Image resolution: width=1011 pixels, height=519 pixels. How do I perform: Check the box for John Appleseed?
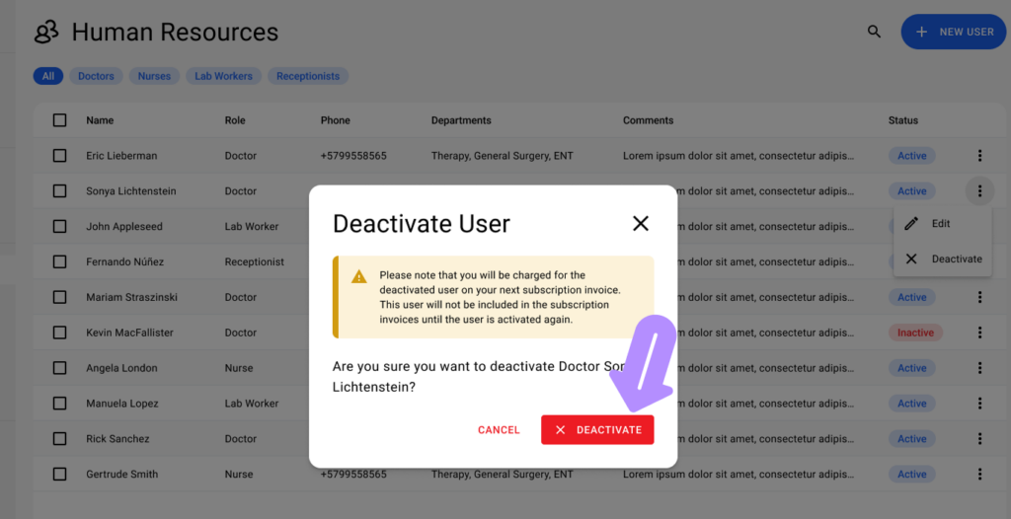[60, 226]
